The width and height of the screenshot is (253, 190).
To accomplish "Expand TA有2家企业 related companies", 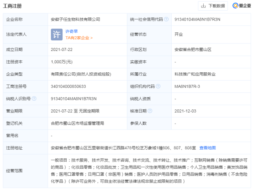I will 79,38.
